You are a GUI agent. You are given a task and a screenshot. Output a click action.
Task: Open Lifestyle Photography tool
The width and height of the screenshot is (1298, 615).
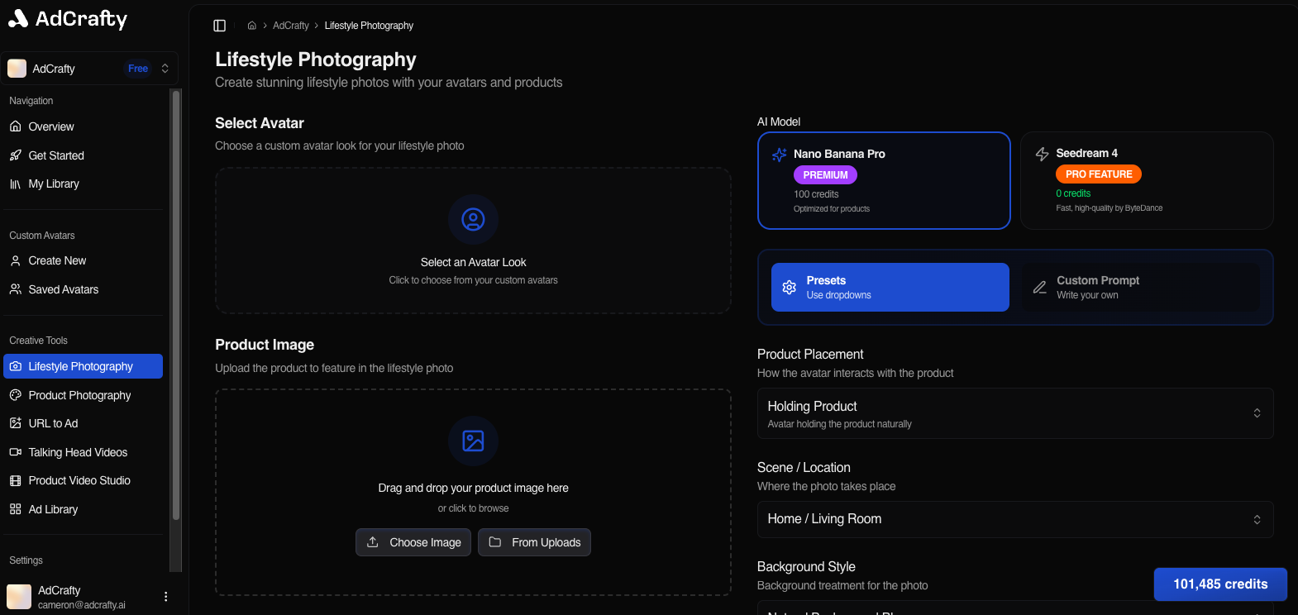coord(83,366)
